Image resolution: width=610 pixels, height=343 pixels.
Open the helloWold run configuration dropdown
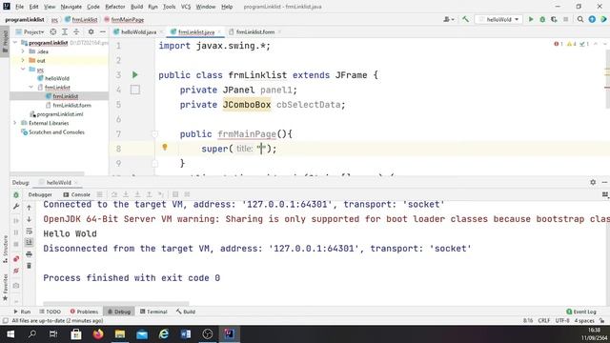(x=498, y=19)
